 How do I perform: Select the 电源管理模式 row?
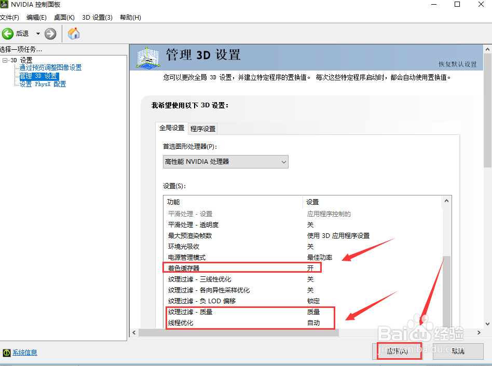pos(303,258)
